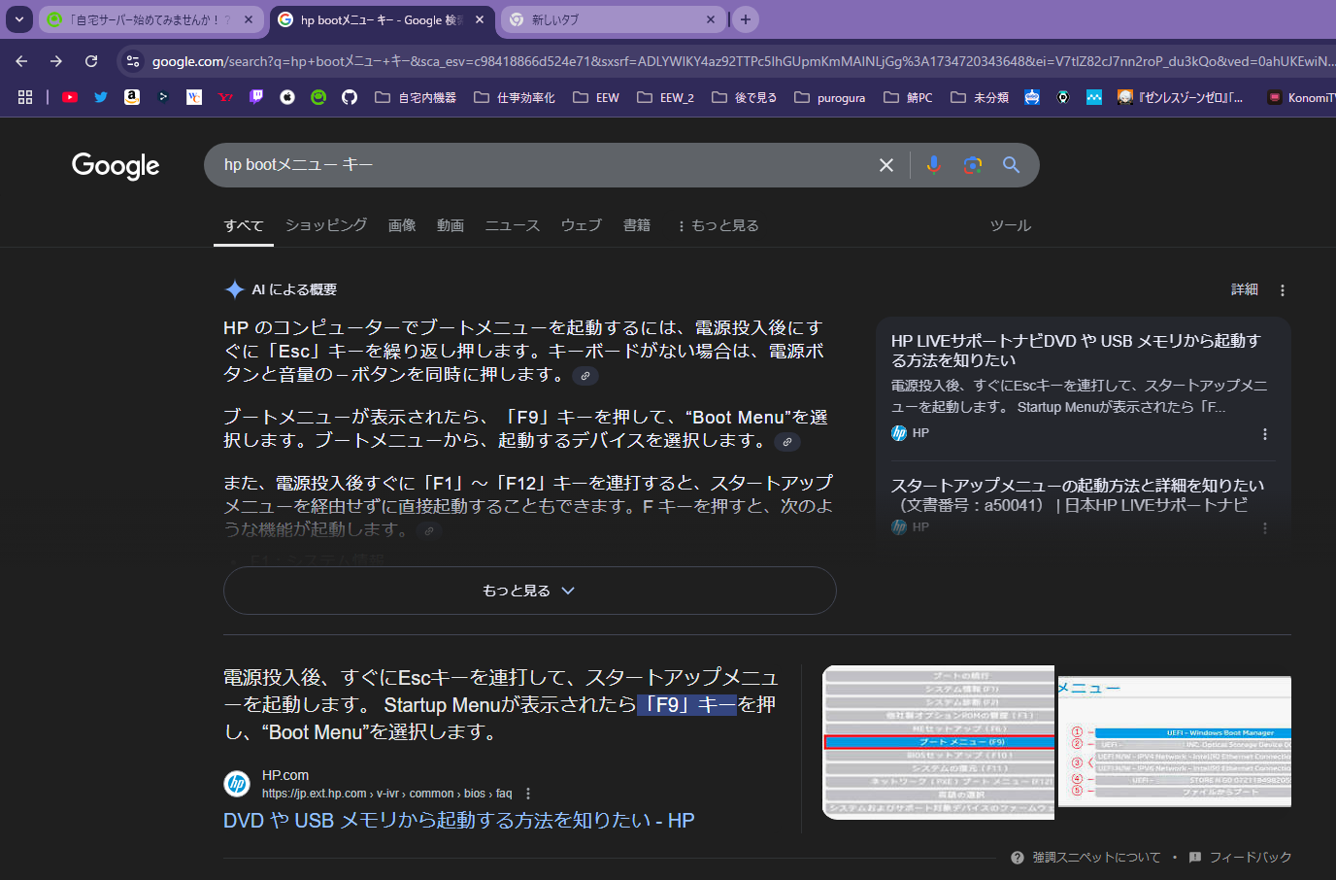
Task: Open the new tab with plus button
Action: 746,19
